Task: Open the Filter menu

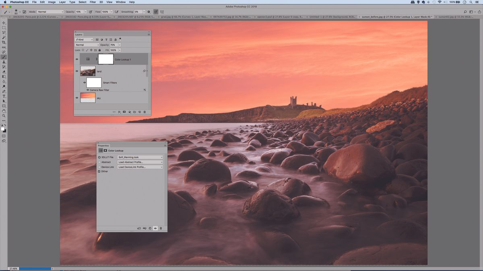Action: (x=92, y=2)
